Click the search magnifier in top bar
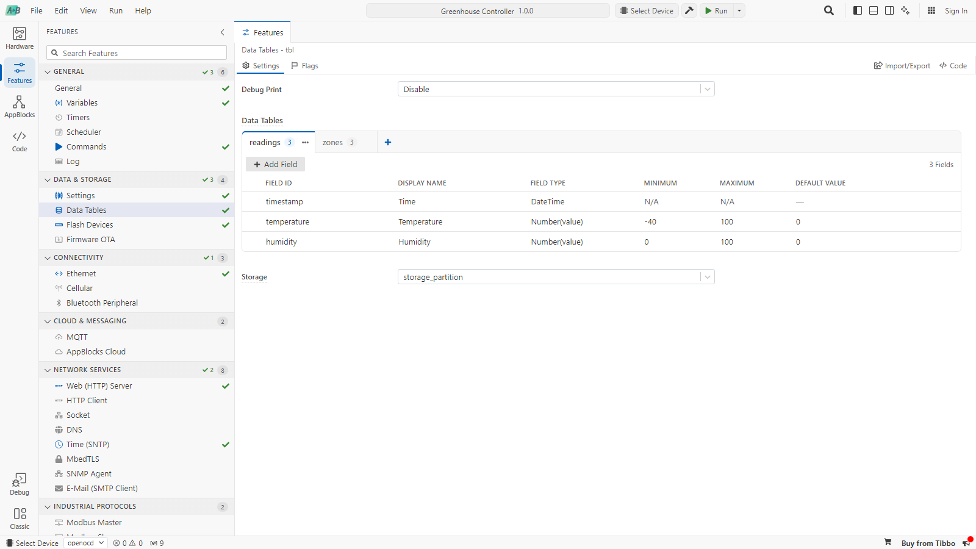Screen dimensions: 976x549 (x=829, y=10)
